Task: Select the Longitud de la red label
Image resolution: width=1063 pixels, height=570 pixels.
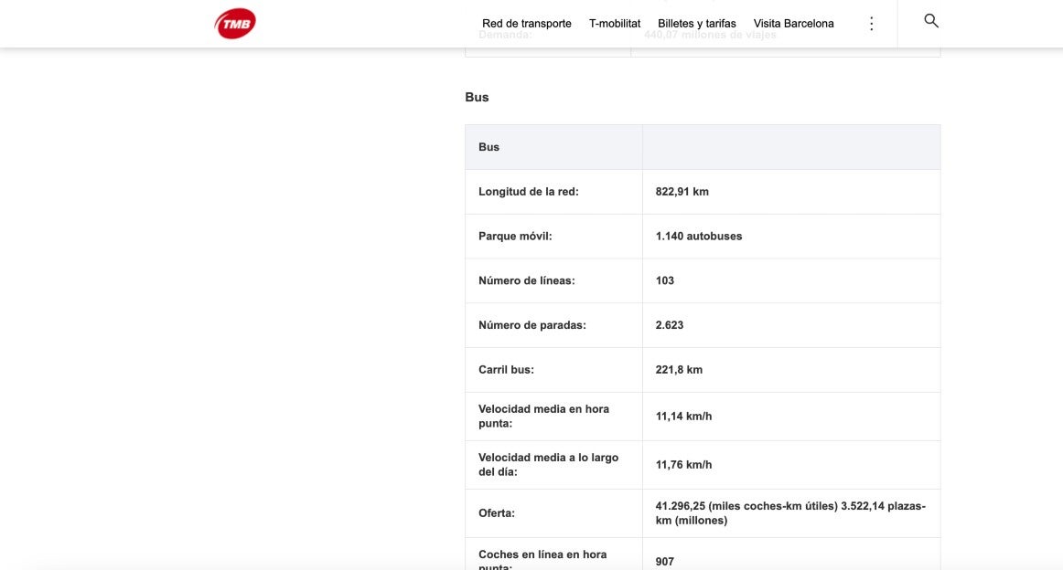Action: pyautogui.click(x=528, y=192)
